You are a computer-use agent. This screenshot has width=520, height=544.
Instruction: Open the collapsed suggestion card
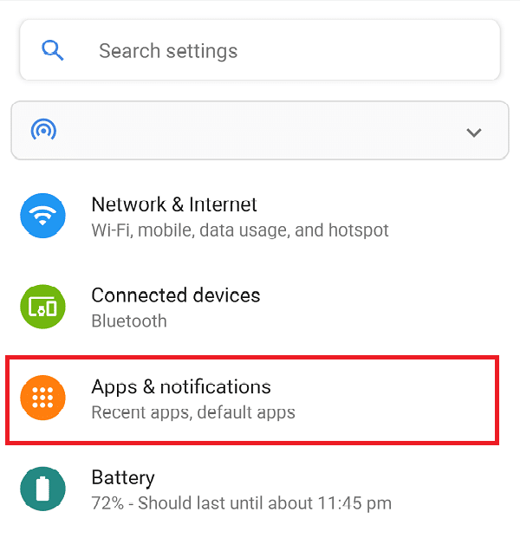click(260, 131)
